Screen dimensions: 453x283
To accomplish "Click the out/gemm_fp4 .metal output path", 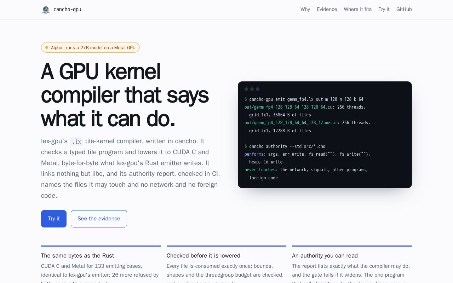I will (291, 122).
